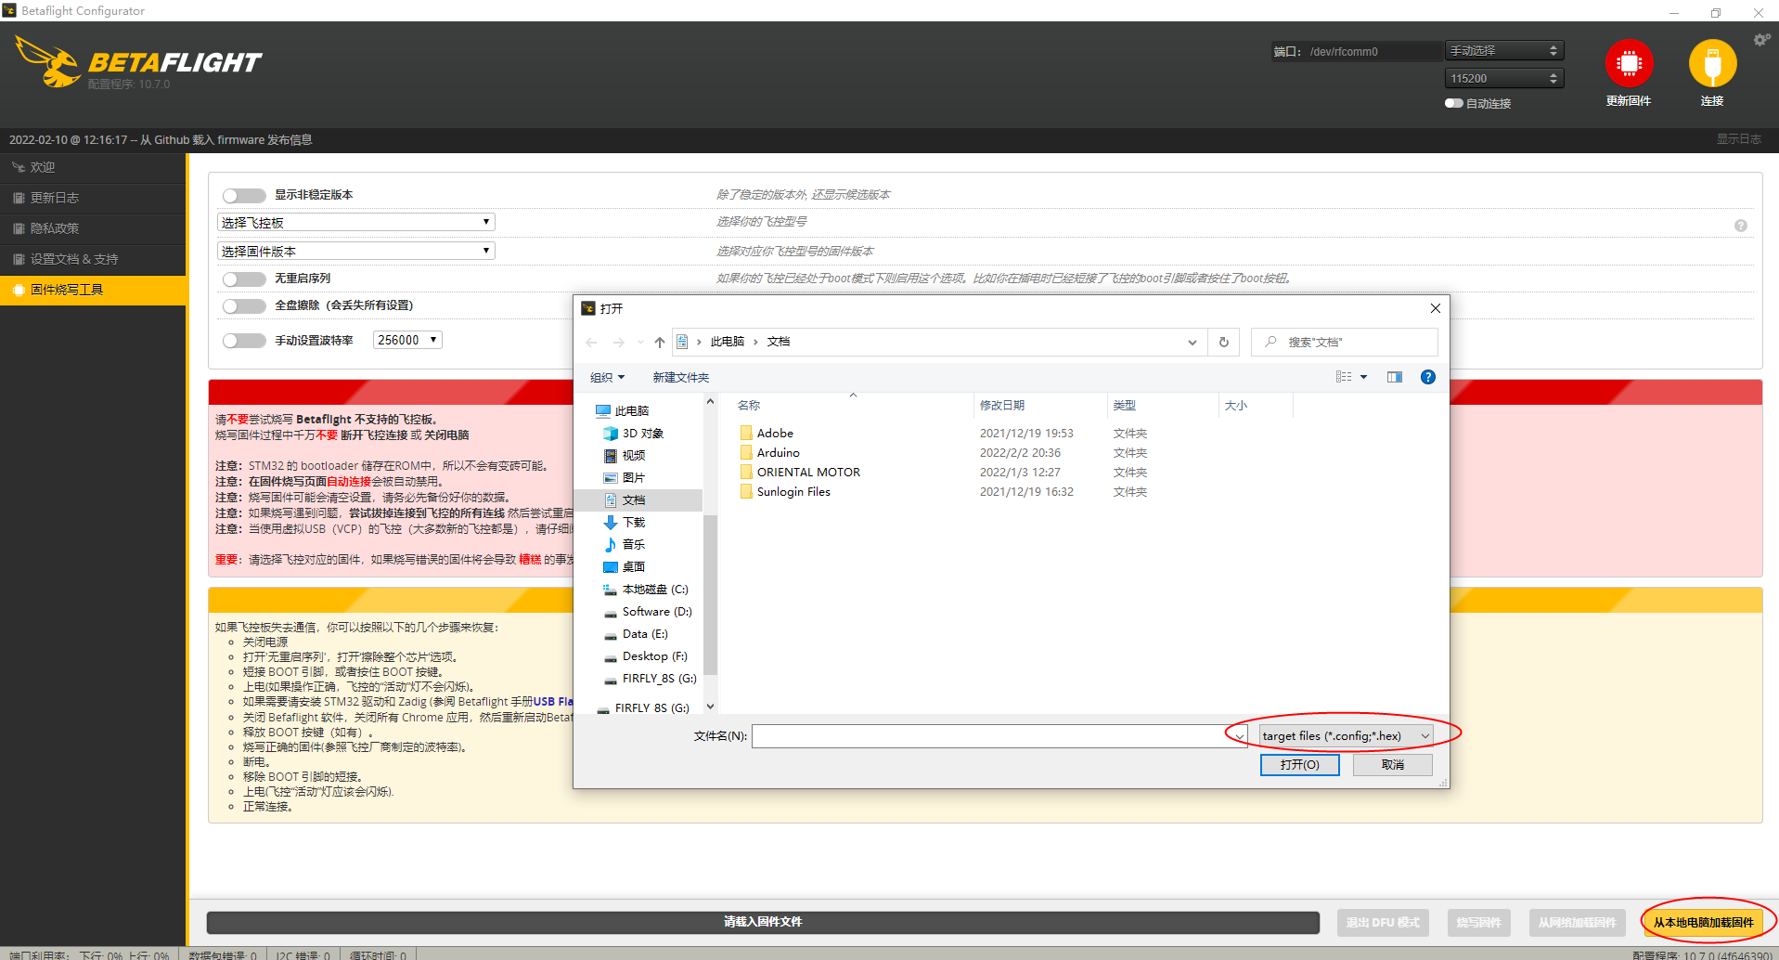This screenshot has width=1779, height=960.
Task: Click the 打开(O) button
Action: pos(1299,765)
